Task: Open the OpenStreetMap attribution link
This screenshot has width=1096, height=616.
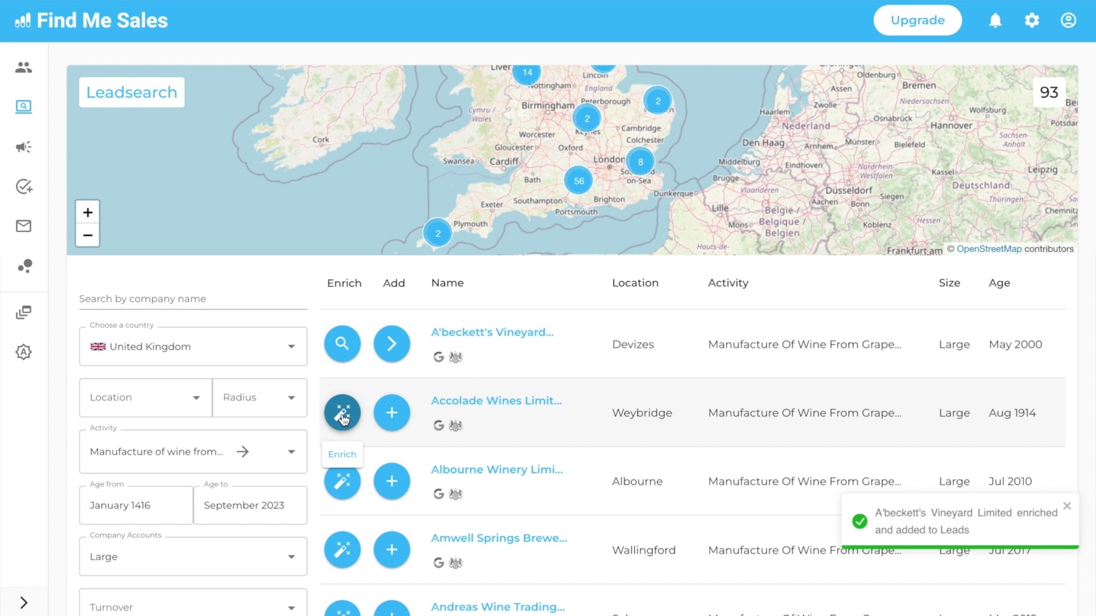Action: click(x=989, y=249)
